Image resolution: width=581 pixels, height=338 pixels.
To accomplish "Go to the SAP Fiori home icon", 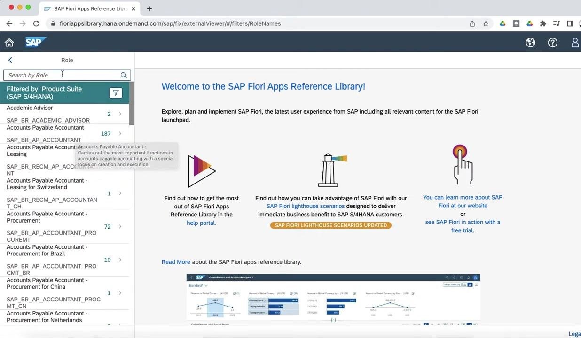I will (x=9, y=43).
